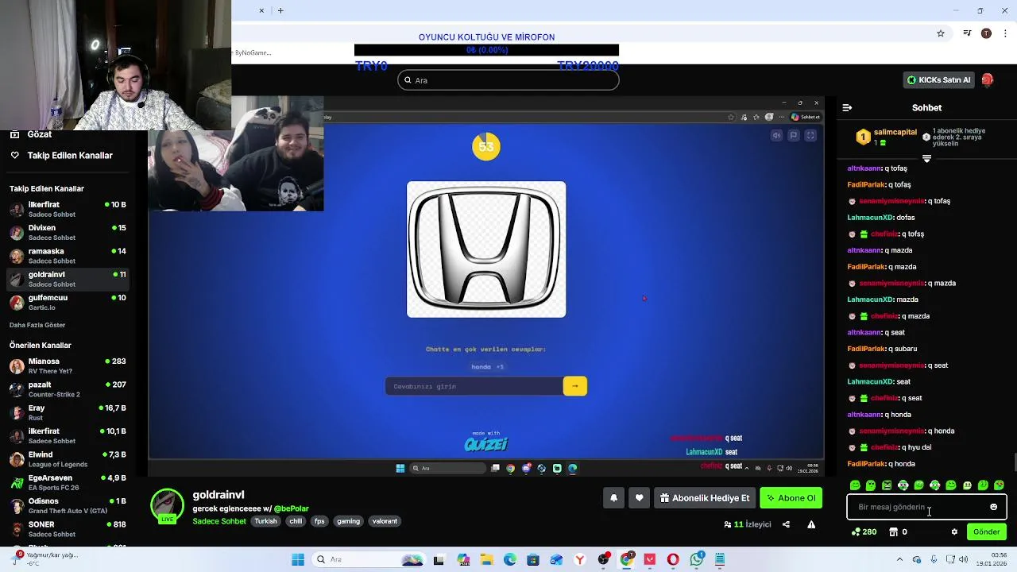The width and height of the screenshot is (1017, 572).
Task: Open EgeArseven EA Sports FC channel
Action: coord(68,482)
